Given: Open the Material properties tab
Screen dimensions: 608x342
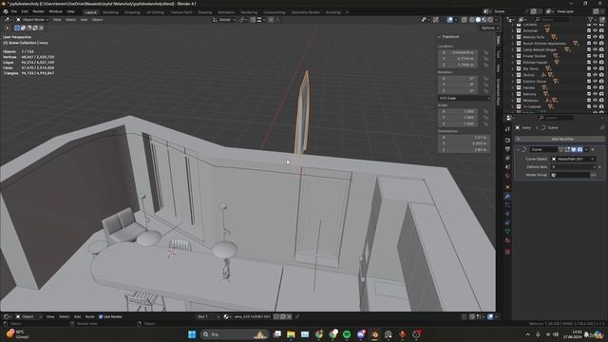Looking at the screenshot, I should pyautogui.click(x=507, y=240).
